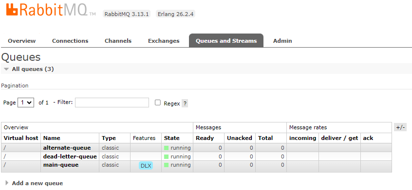Click the DLX feature badge
This screenshot has width=412, height=190.
coord(146,166)
